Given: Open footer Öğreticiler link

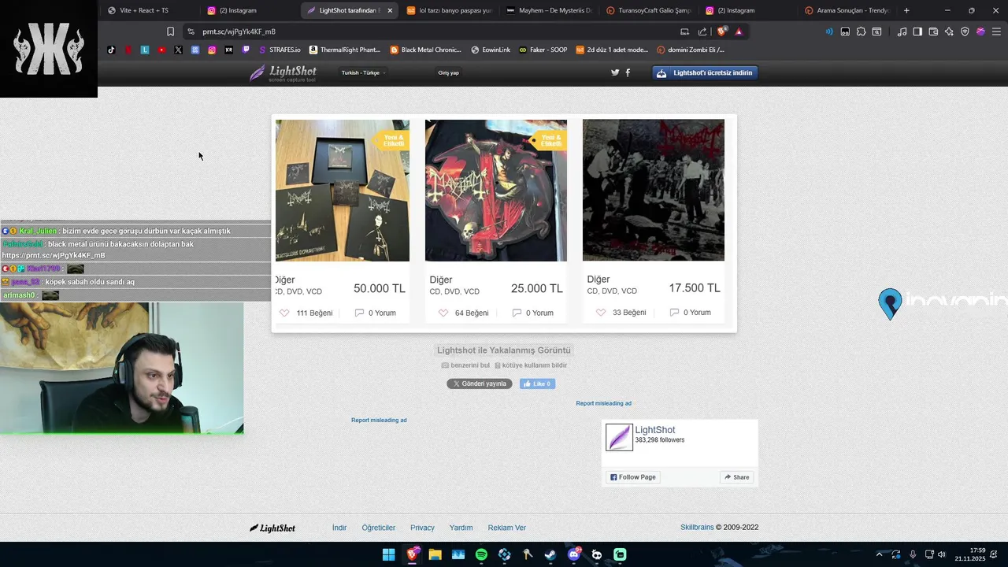Looking at the screenshot, I should point(379,528).
